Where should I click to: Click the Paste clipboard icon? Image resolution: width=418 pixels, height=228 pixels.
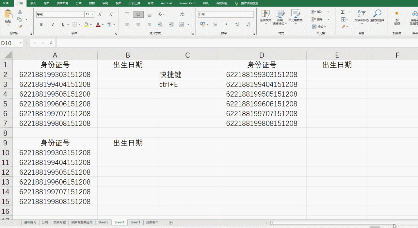tap(8, 14)
